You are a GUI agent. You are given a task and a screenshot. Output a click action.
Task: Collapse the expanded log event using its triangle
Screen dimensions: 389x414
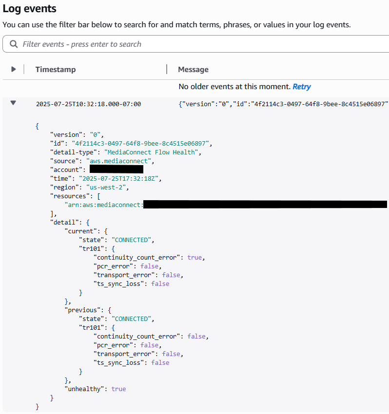pyautogui.click(x=13, y=103)
